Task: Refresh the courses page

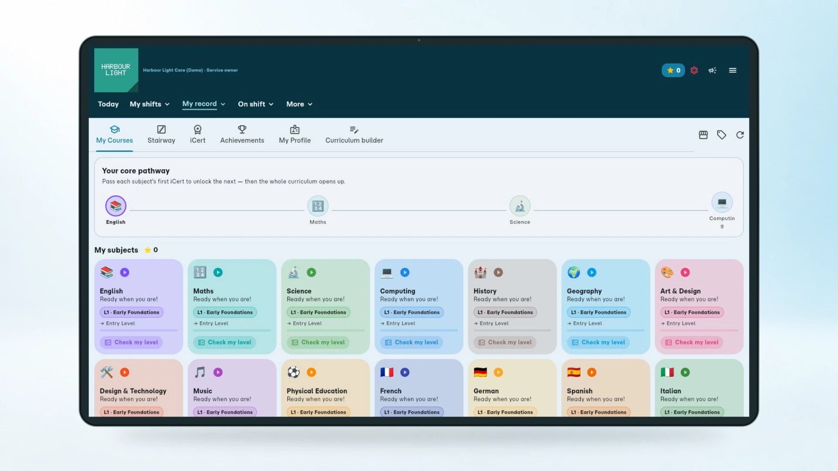Action: tap(740, 135)
